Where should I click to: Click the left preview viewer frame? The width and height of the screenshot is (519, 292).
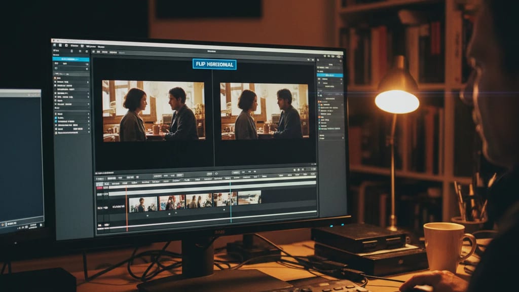[154, 111]
